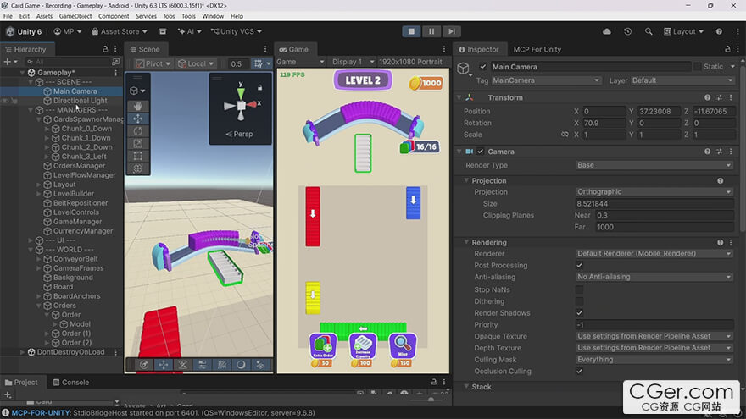Click the camera Size input field
This screenshot has height=419, width=746.
pyautogui.click(x=654, y=204)
